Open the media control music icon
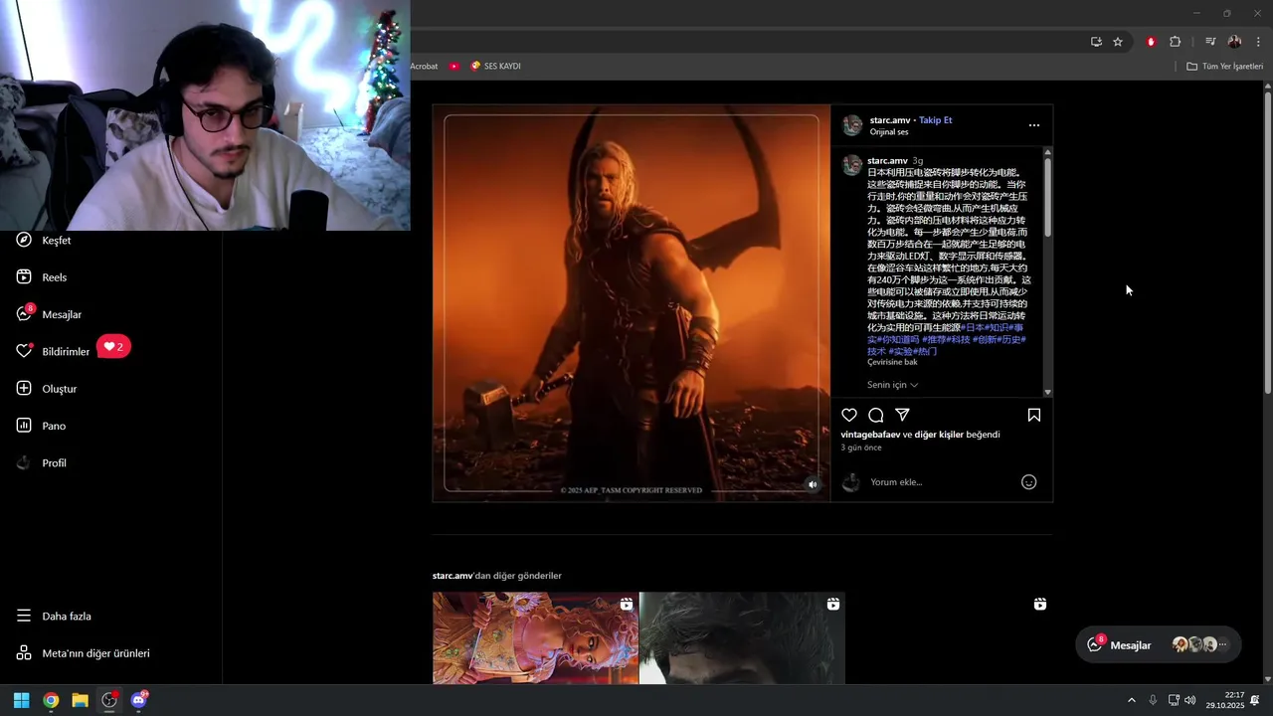1273x716 pixels. coord(1210,42)
